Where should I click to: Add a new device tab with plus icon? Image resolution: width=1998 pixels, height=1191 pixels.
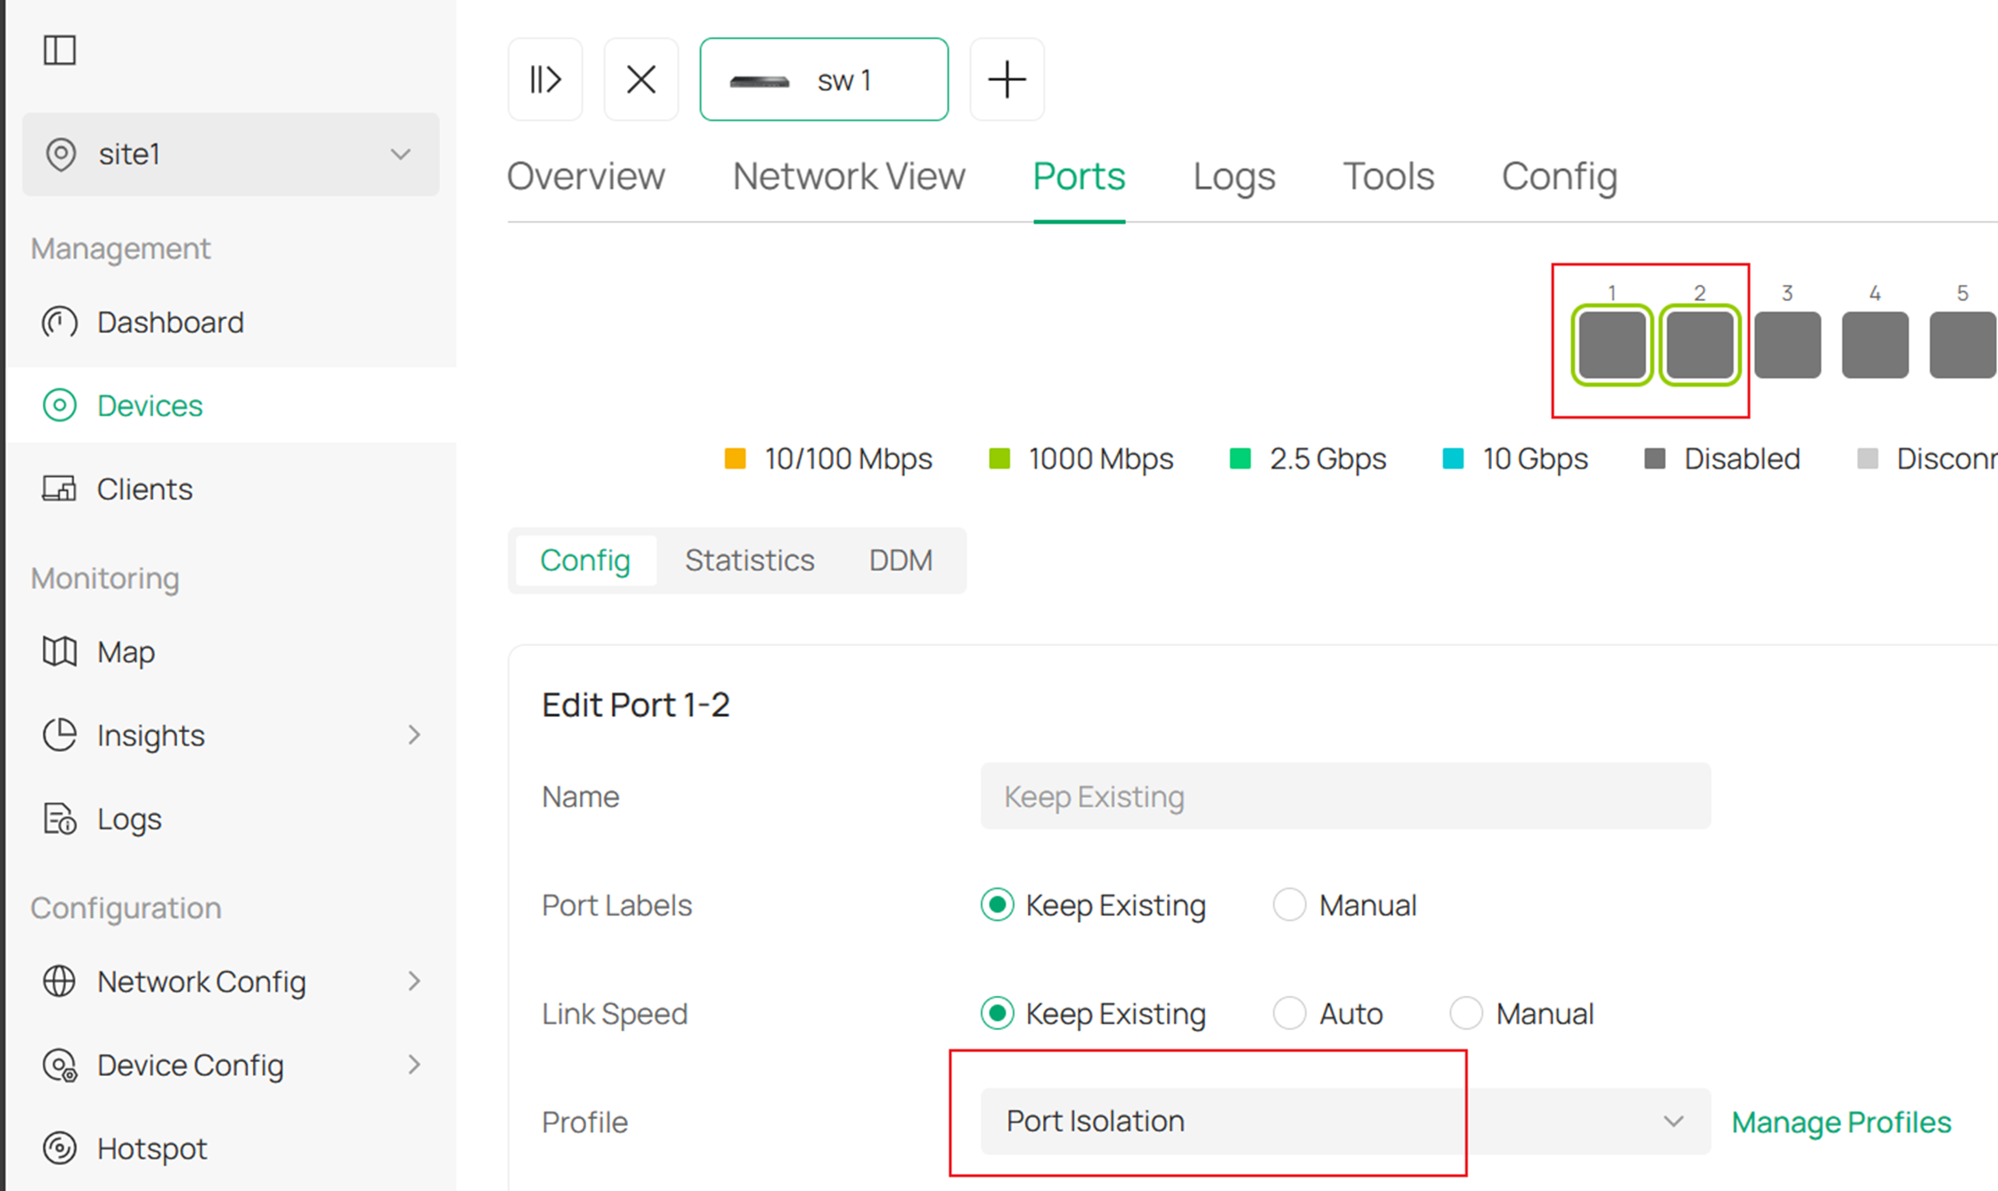coord(1007,79)
